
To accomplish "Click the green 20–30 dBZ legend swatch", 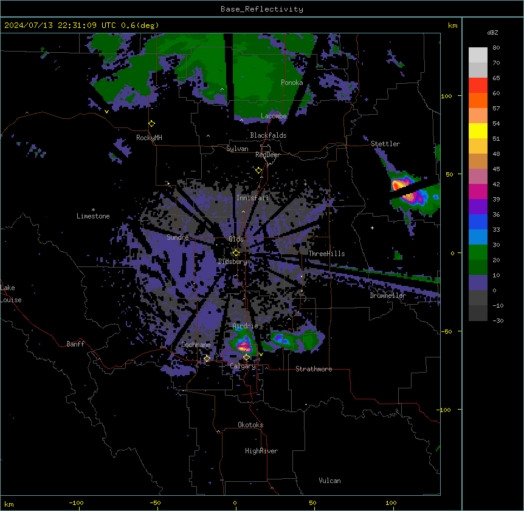I will (x=478, y=252).
